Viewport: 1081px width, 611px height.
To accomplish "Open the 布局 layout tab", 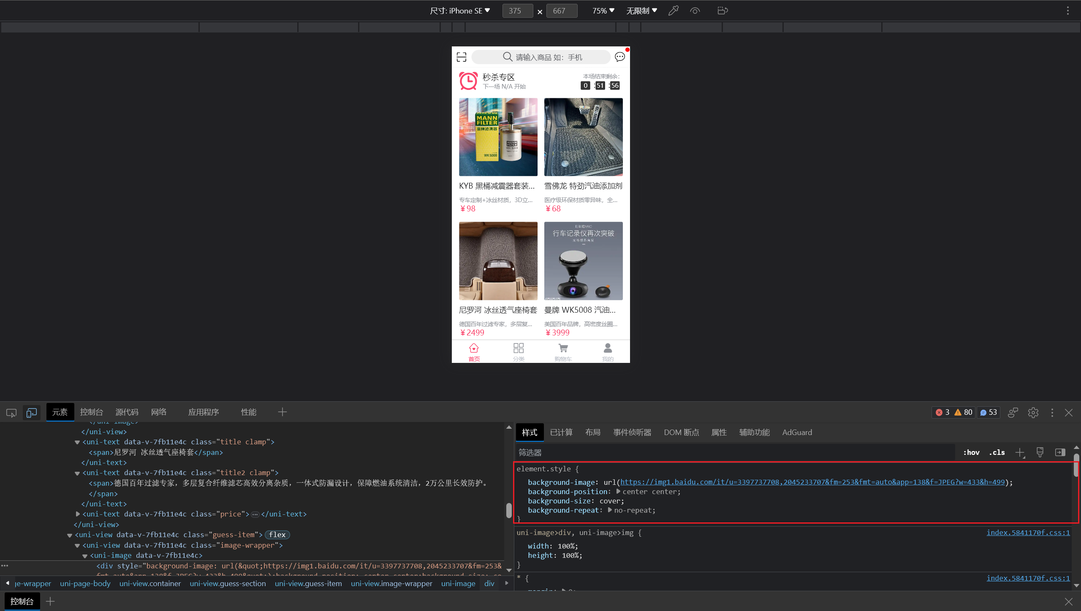I will pyautogui.click(x=593, y=432).
